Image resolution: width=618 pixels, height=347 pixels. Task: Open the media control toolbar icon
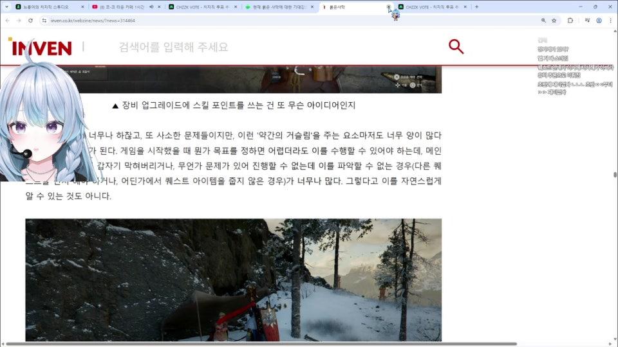(586, 21)
